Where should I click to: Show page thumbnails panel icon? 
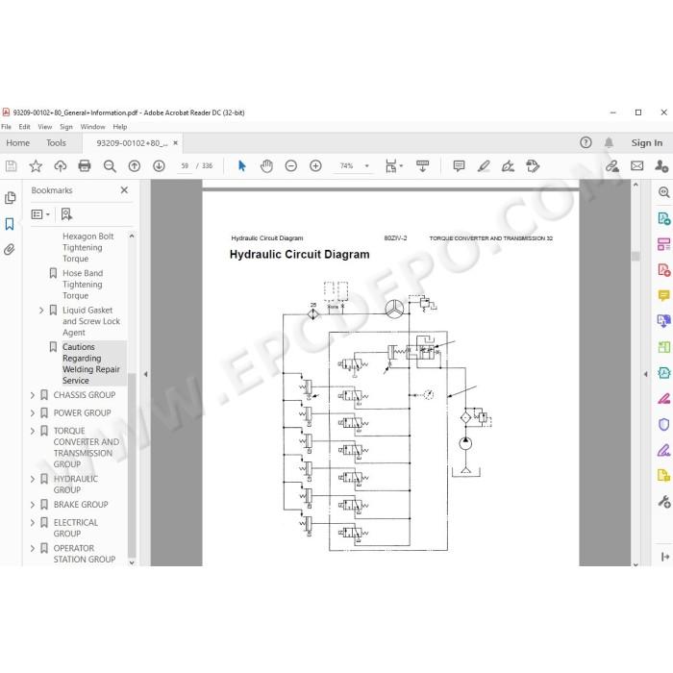pos(10,198)
